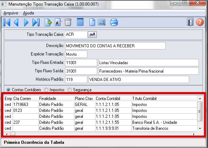Click Listas Vinculadas description field
The image size is (208, 148).
point(149,62)
